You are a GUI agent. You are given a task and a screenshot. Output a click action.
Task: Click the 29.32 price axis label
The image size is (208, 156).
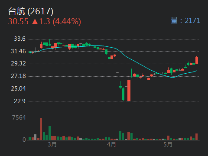(x=18, y=64)
